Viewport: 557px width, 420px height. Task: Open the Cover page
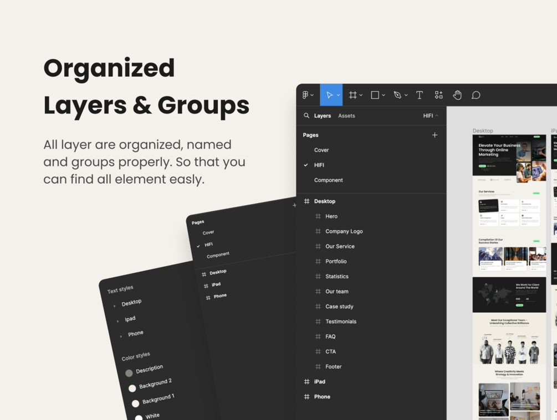[321, 150]
